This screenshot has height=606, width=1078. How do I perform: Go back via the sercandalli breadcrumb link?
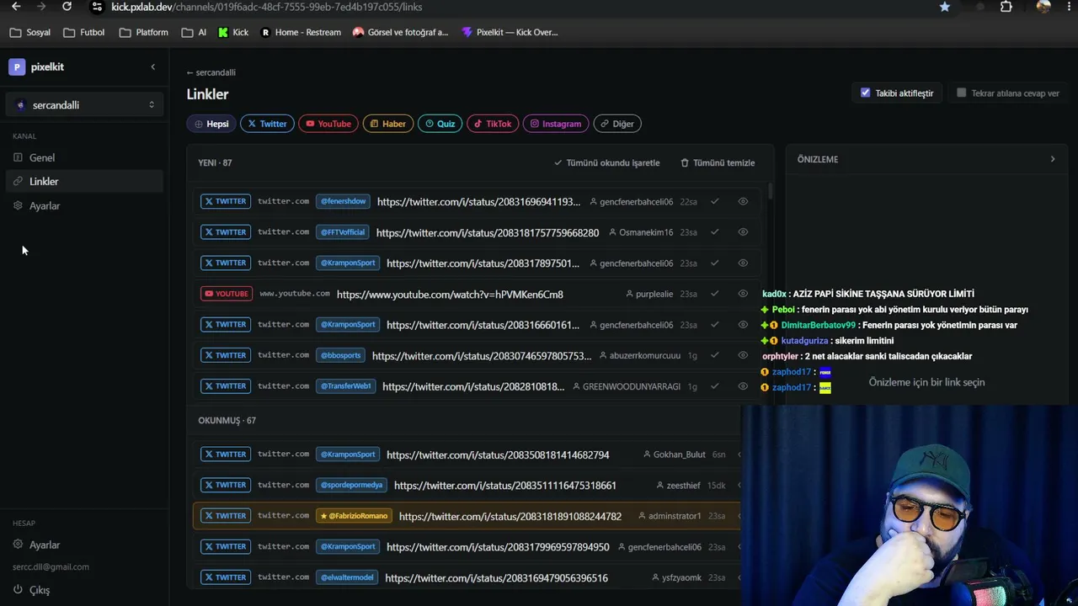(211, 72)
